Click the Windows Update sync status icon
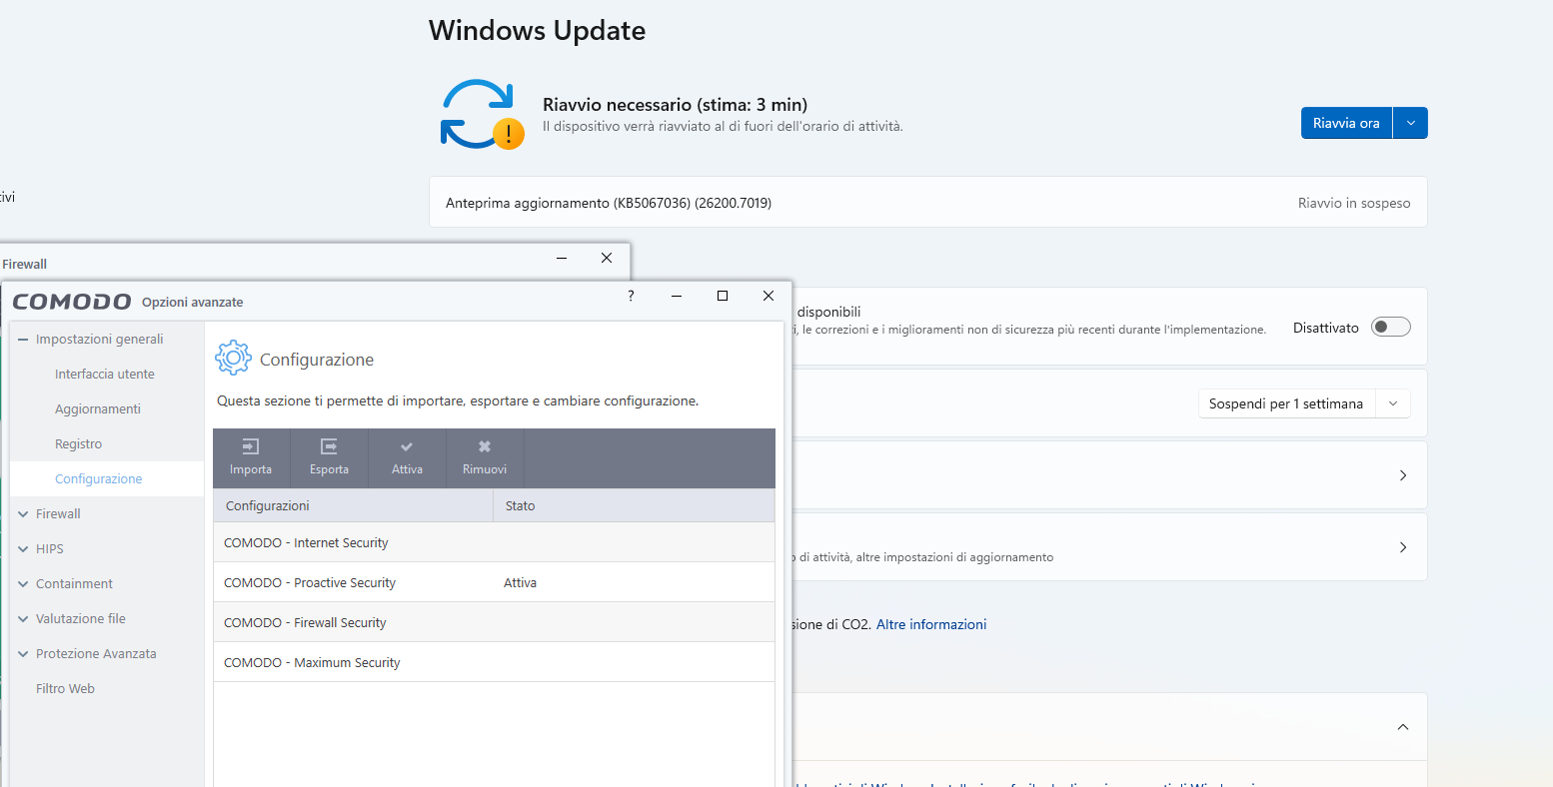This screenshot has width=1553, height=787. pyautogui.click(x=481, y=114)
